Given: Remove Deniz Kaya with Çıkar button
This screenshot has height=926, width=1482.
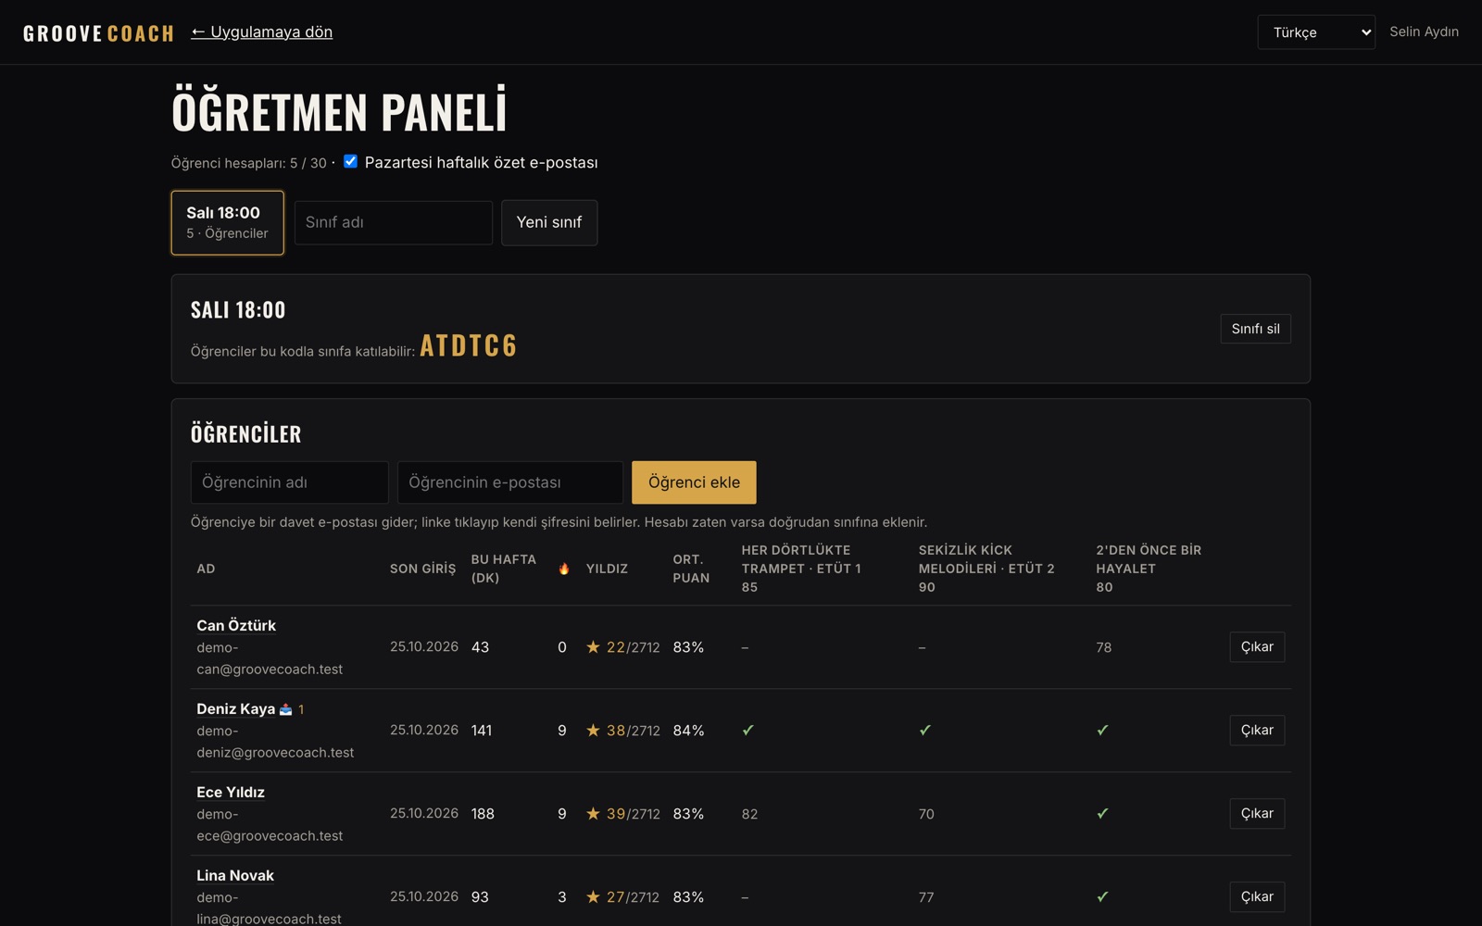Looking at the screenshot, I should [x=1257, y=731].
